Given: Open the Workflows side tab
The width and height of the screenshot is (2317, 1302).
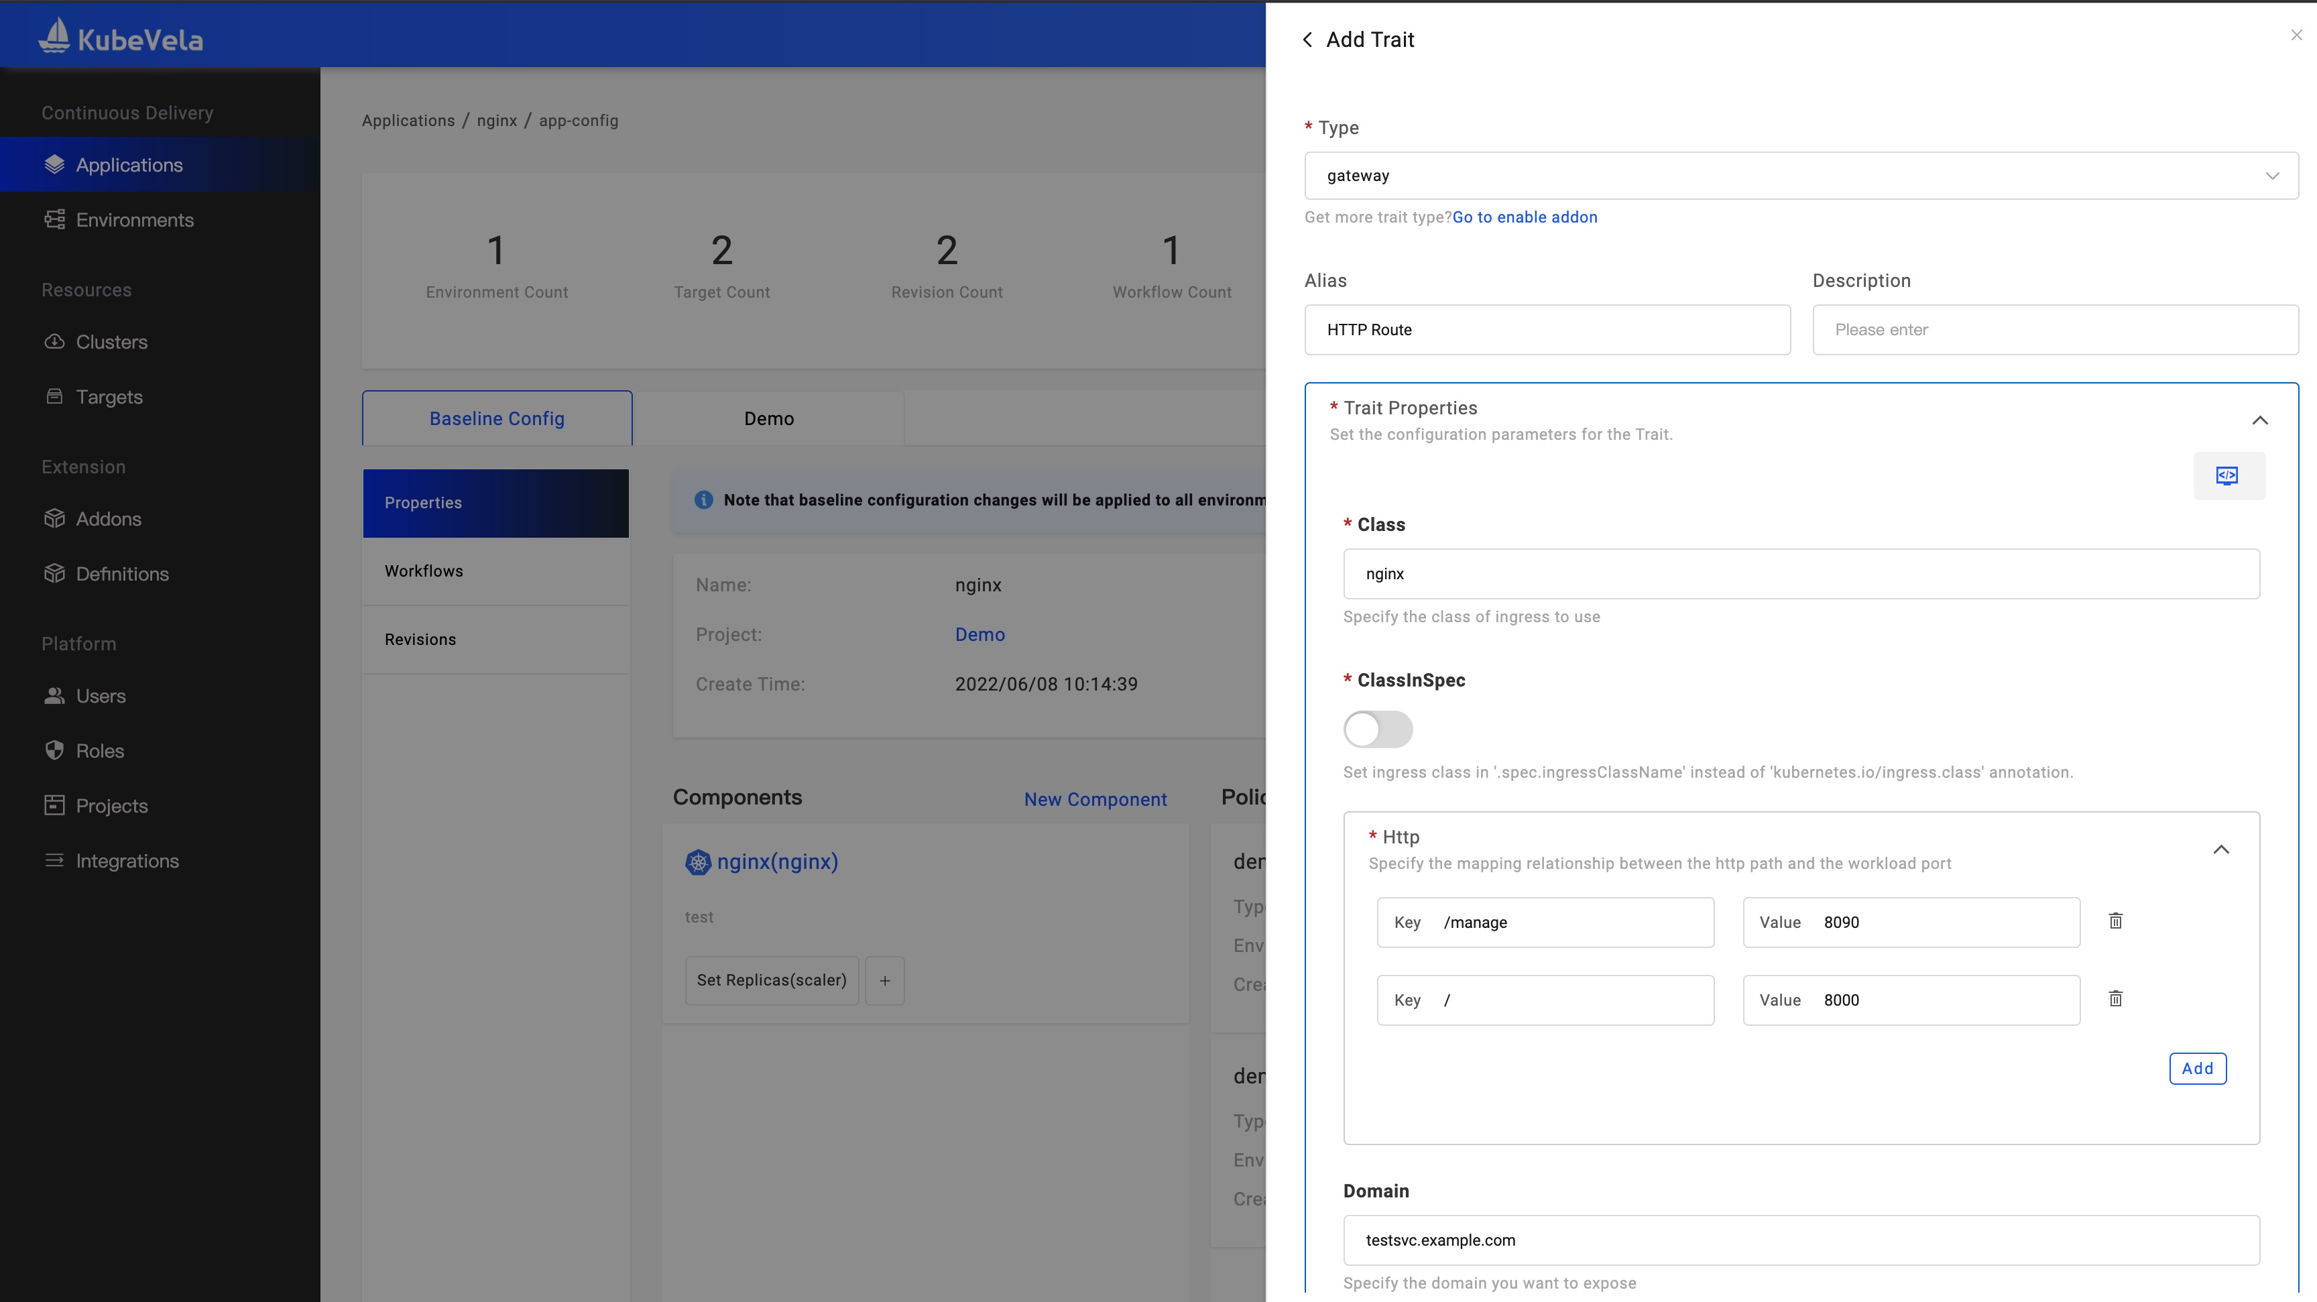Looking at the screenshot, I should click(x=424, y=571).
